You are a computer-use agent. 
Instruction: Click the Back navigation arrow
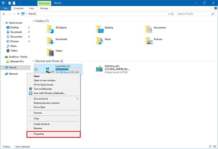tap(4, 14)
